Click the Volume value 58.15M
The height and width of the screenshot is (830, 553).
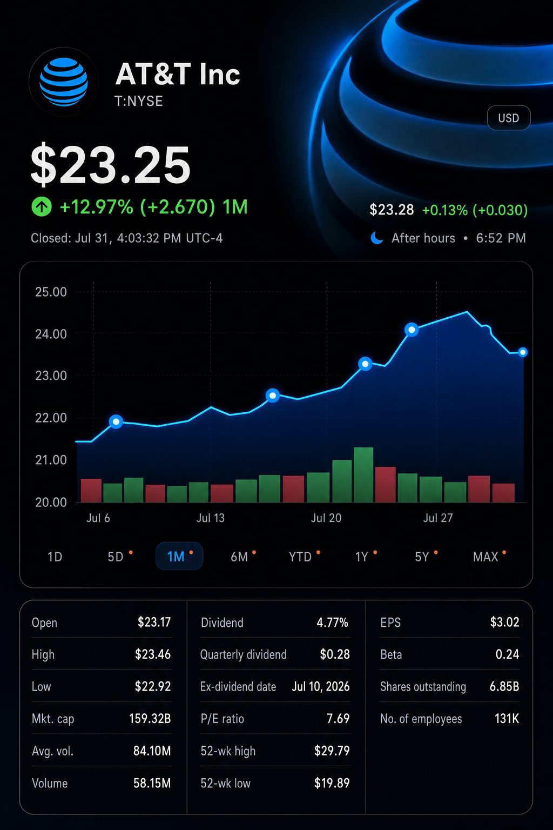point(152,783)
